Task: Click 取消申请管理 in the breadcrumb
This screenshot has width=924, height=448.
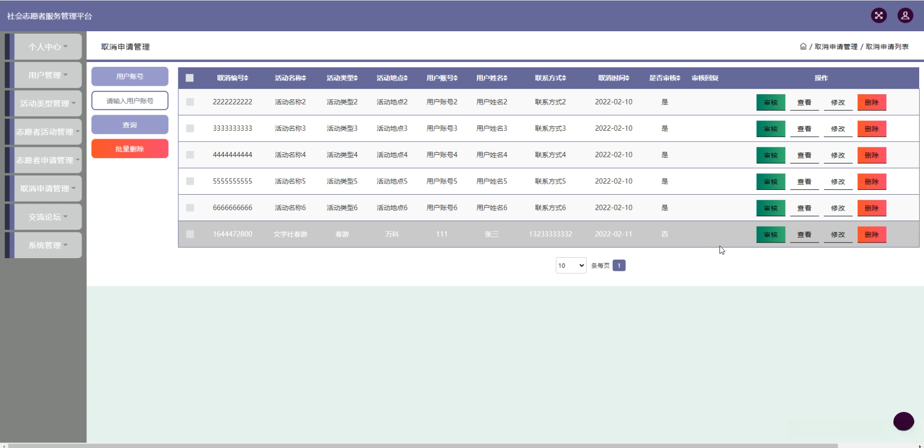Action: 836,47
